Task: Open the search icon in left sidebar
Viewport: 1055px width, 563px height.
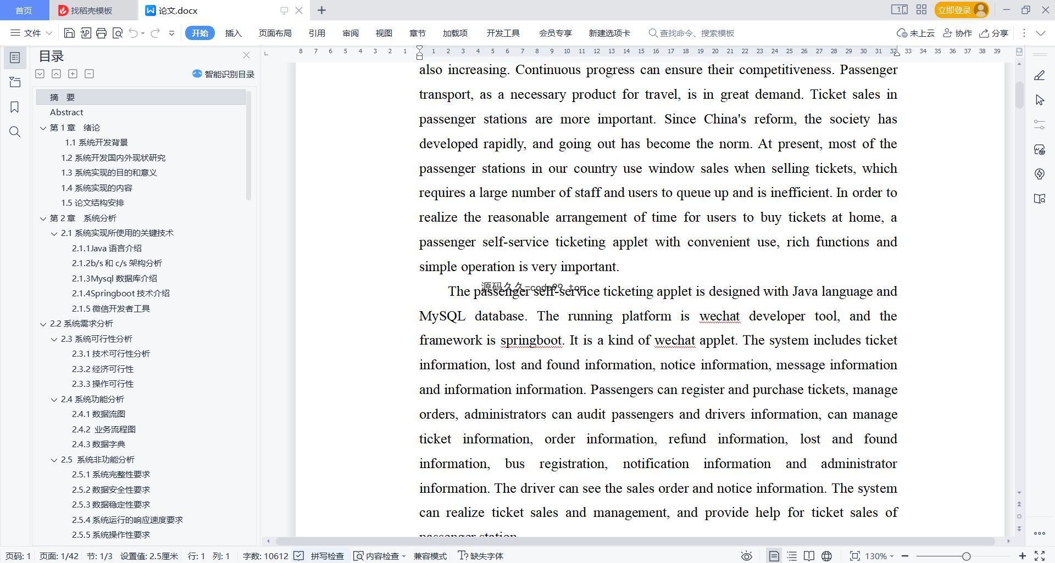Action: pyautogui.click(x=15, y=132)
